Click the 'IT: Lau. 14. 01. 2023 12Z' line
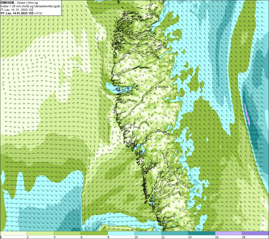The width and height of the screenshot is (269, 239). click(x=17, y=10)
